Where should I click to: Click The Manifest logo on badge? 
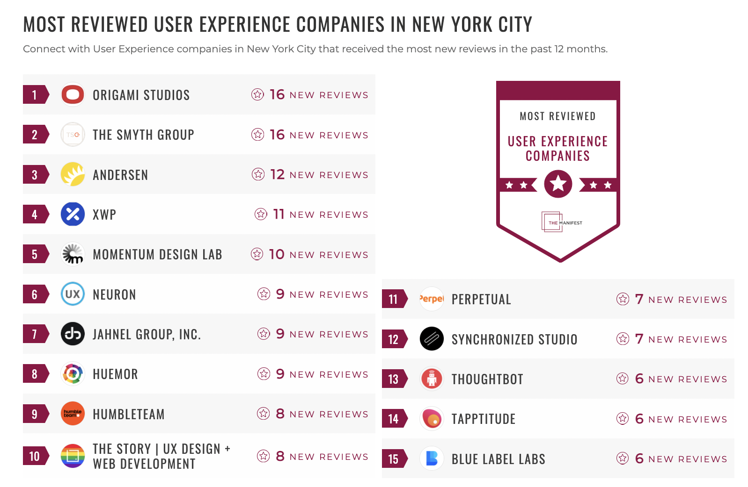coord(562,222)
